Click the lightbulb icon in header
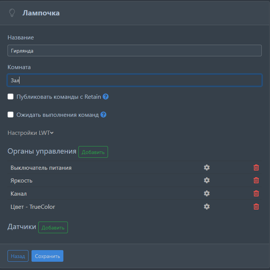 coord(12,13)
